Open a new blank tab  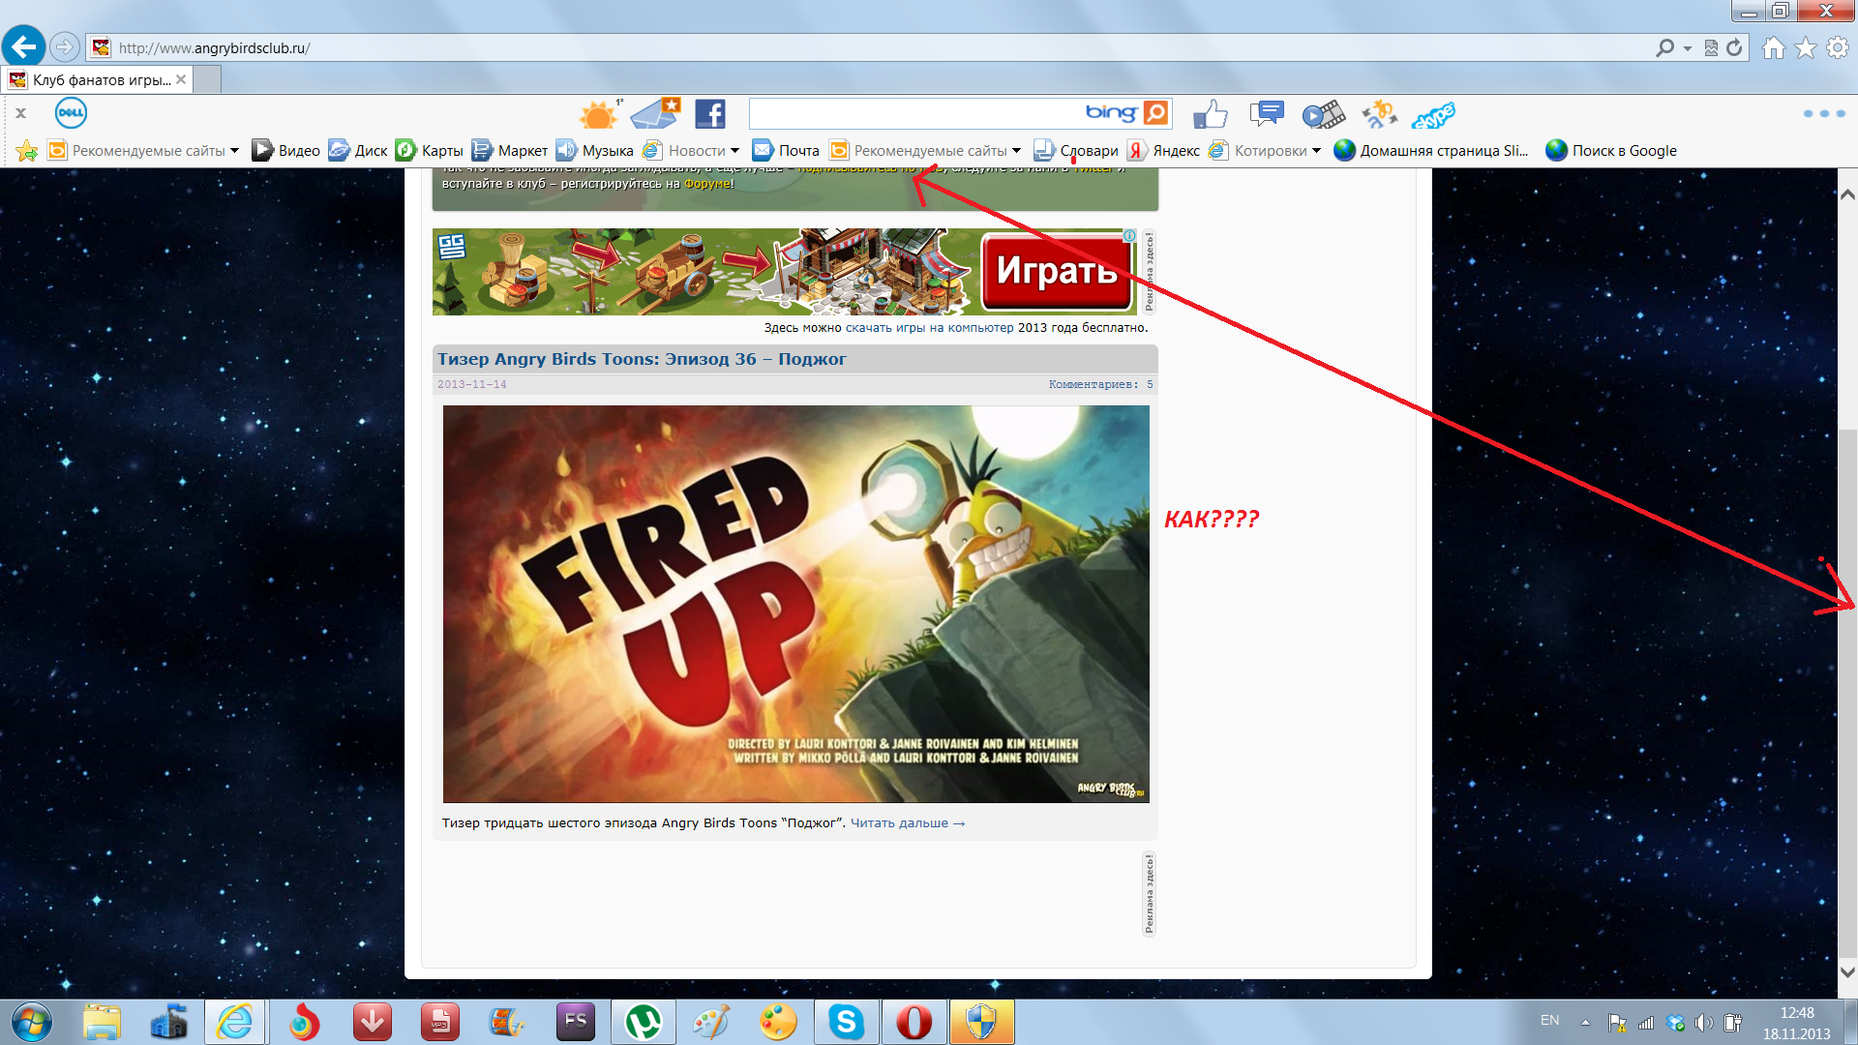pyautogui.click(x=208, y=79)
